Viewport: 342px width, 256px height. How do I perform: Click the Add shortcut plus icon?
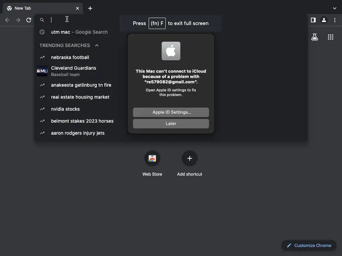190,158
